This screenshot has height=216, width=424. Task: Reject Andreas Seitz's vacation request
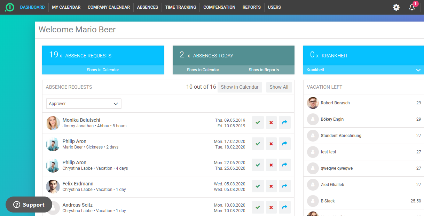coord(271,207)
